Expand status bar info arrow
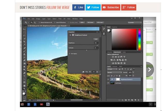 point(54,100)
